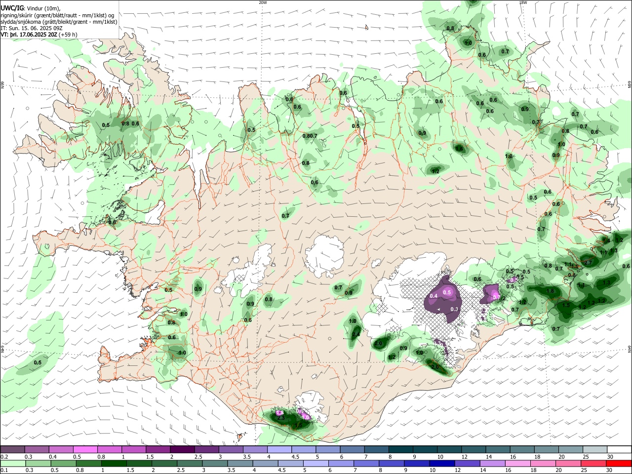
Task: Click the 64N latitude label on right edge
Action: click(630, 349)
